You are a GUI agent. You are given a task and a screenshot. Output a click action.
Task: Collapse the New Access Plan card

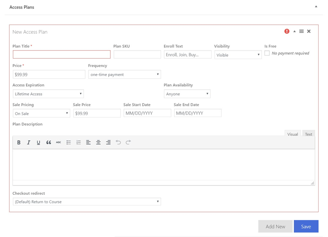coord(294,31)
